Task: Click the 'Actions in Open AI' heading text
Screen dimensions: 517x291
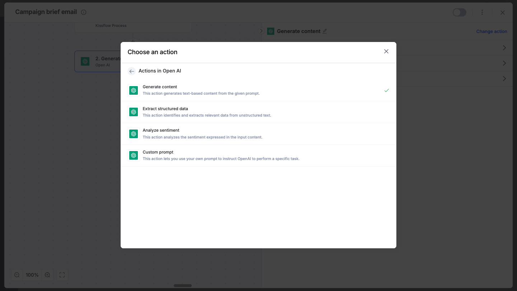Action: (x=160, y=71)
